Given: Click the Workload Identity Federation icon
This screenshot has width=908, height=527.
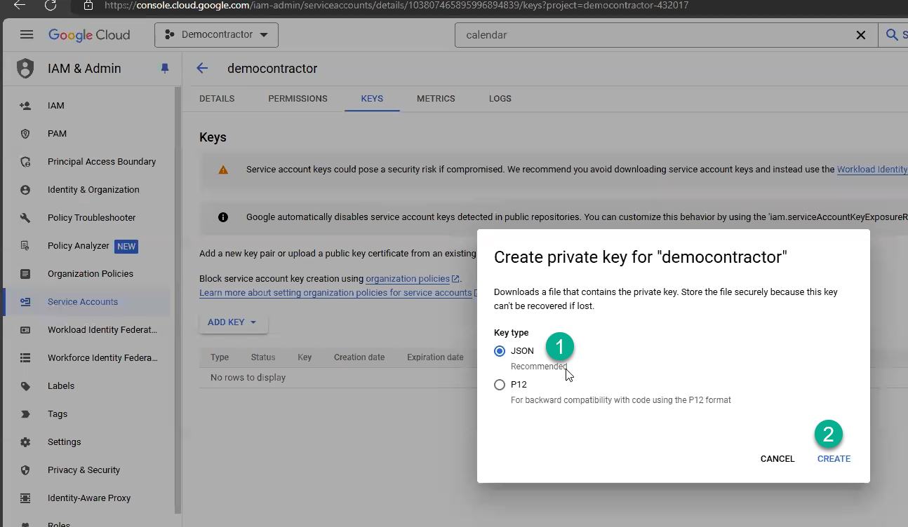Looking at the screenshot, I should [25, 330].
